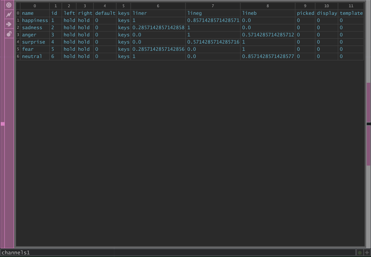Click the arrow flag icon on node
The image size is (371, 257).
click(x=9, y=24)
